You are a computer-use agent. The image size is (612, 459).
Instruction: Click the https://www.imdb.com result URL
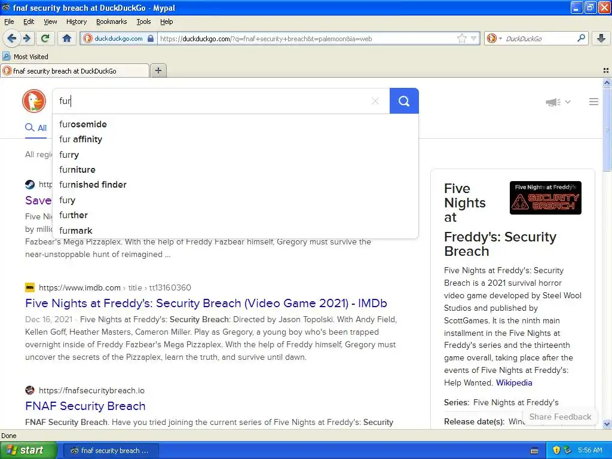79,287
